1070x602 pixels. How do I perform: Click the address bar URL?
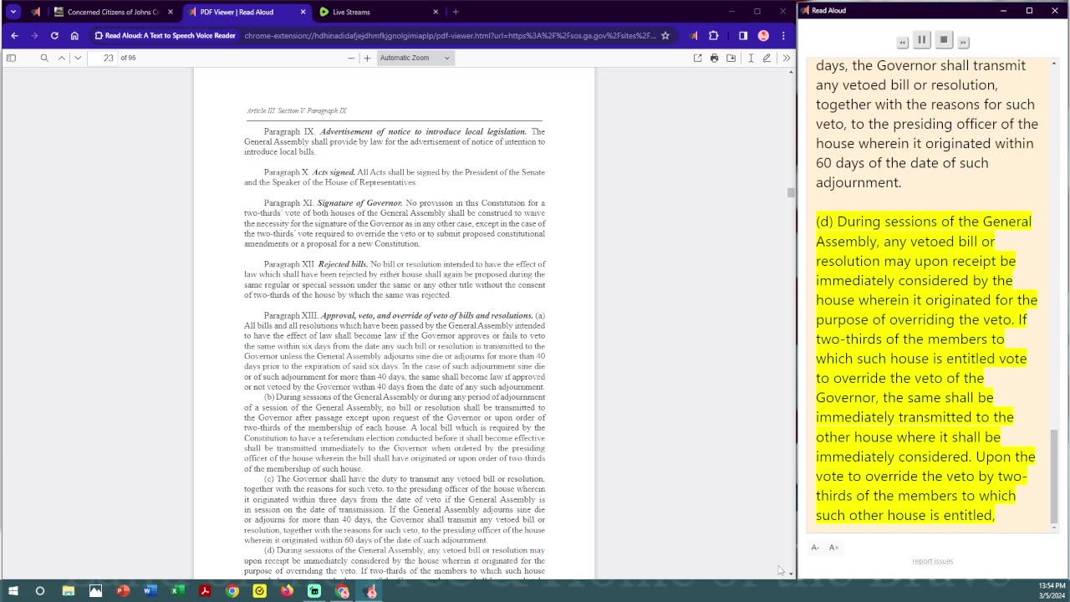450,36
